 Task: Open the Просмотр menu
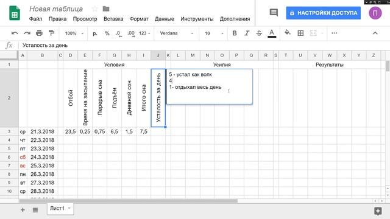pyautogui.click(x=85, y=19)
